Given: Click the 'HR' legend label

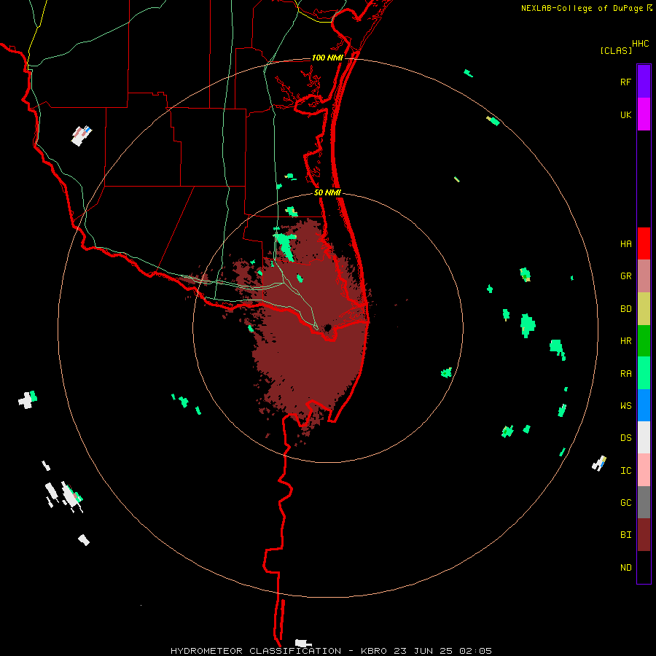Looking at the screenshot, I should (x=625, y=341).
